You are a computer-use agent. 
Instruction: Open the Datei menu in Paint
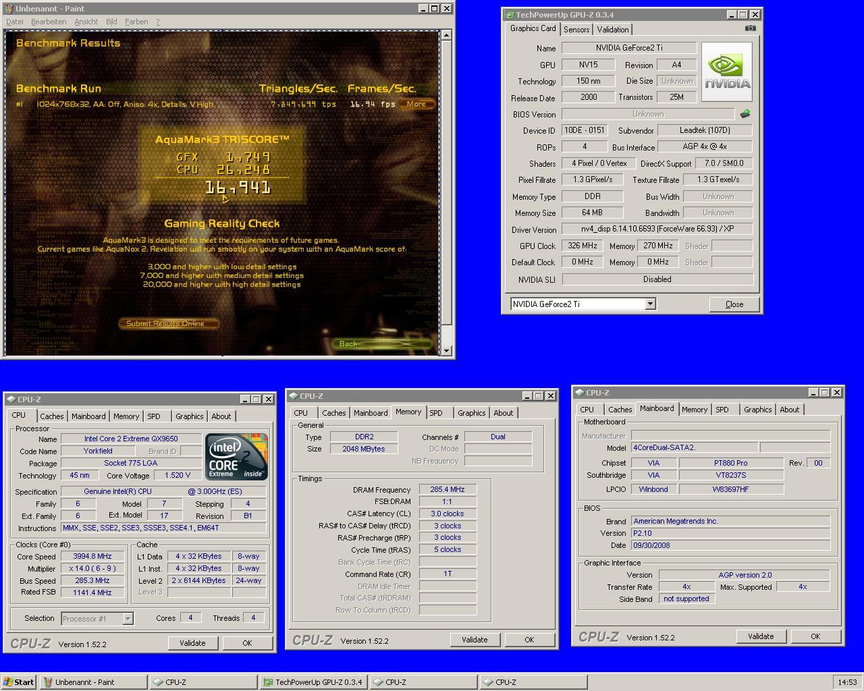click(x=14, y=22)
